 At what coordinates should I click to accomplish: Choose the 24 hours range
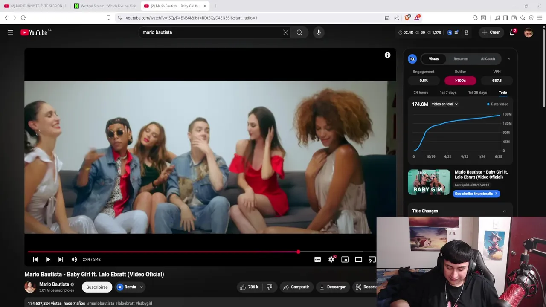point(421,93)
